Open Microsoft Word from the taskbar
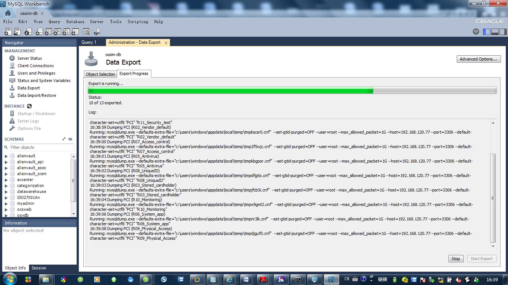Viewport: 508px width, 285px height. click(246, 279)
